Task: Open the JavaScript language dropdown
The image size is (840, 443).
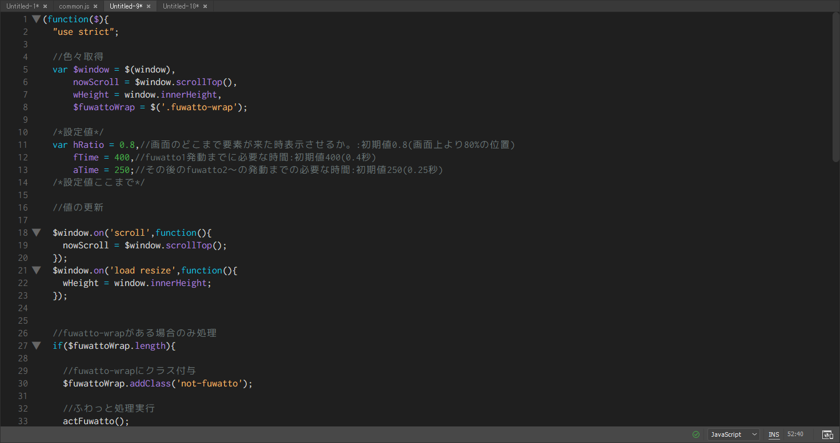Action: (733, 434)
